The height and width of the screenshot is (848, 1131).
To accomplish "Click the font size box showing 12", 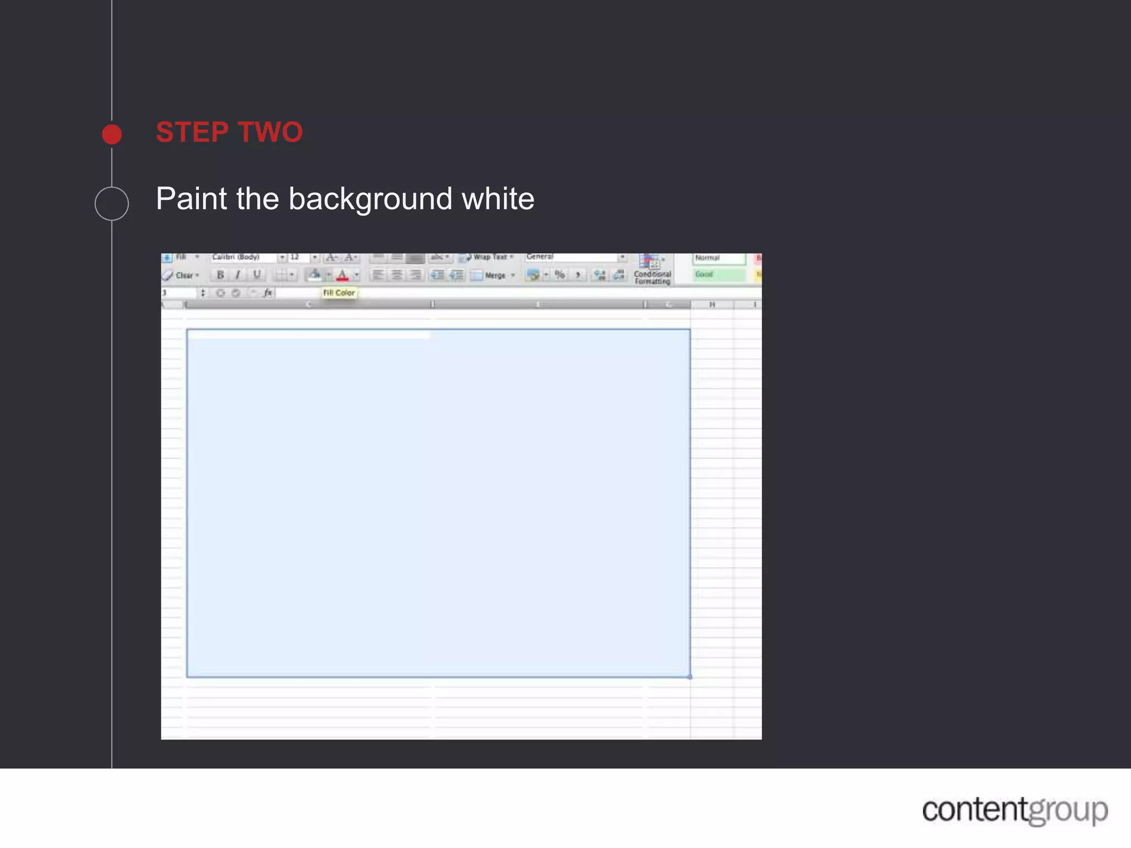I will click(299, 257).
